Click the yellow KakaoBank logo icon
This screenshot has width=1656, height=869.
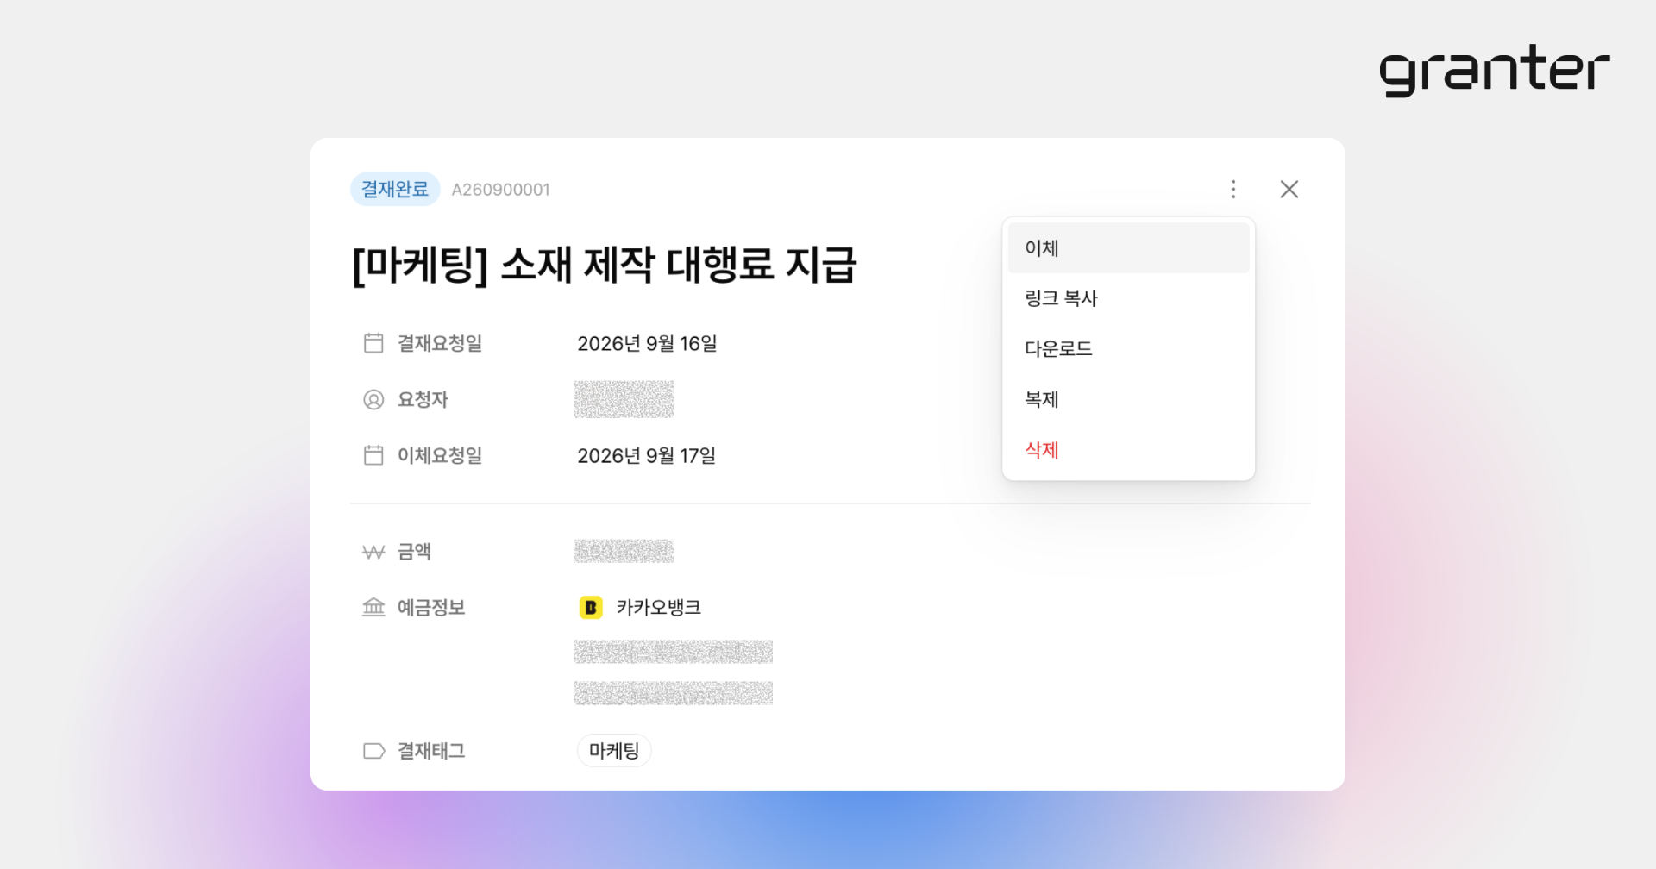pos(591,608)
